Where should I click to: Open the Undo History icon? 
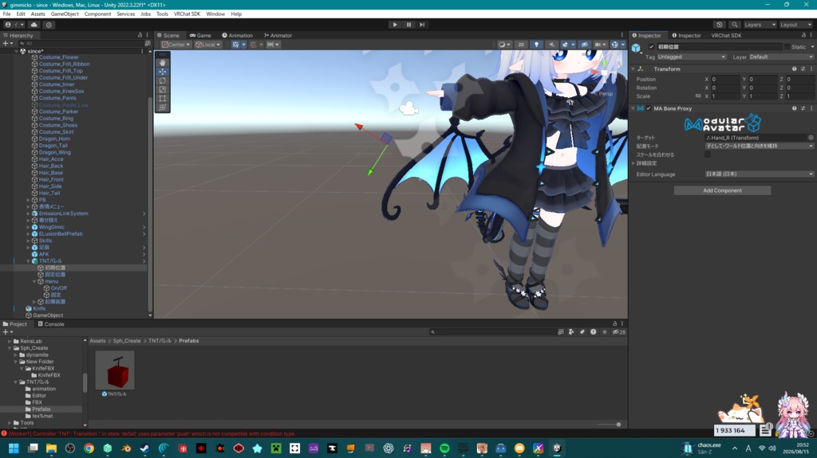tap(720, 25)
